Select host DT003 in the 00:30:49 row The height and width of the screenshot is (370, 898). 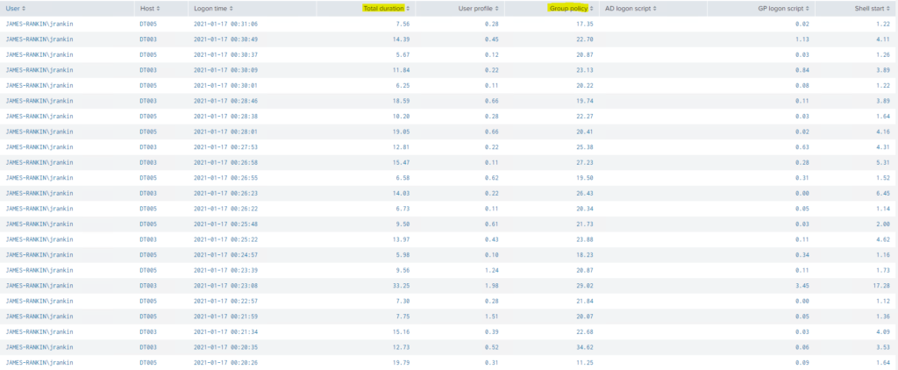pos(148,39)
